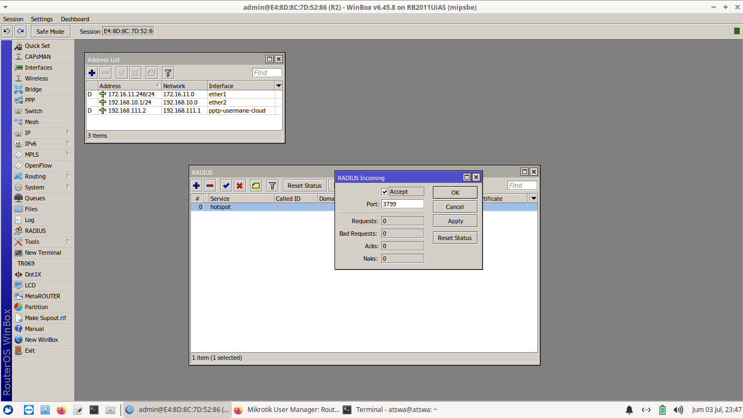Image resolution: width=743 pixels, height=418 pixels.
Task: Expand the Tools submenu
Action: point(44,242)
